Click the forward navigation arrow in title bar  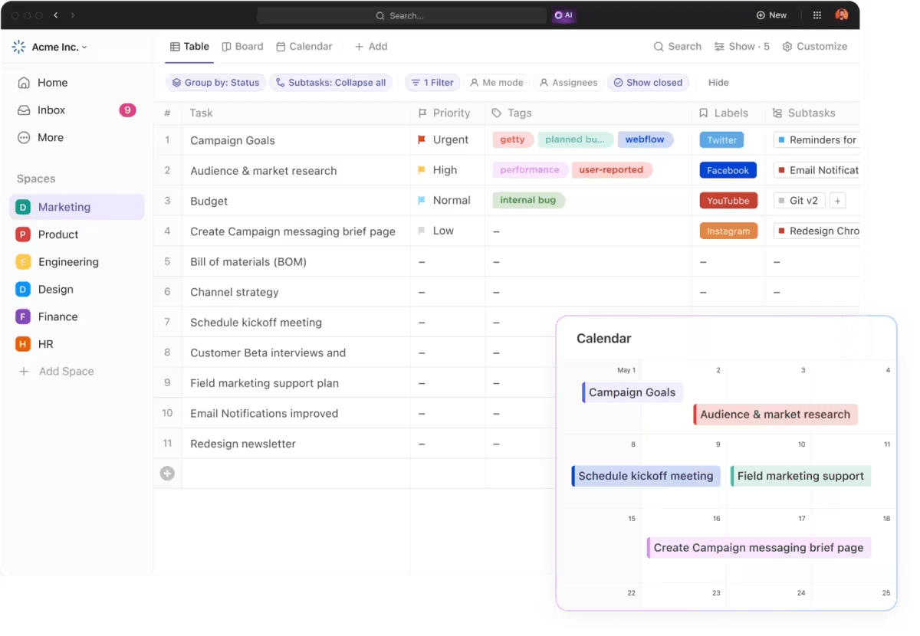[73, 15]
